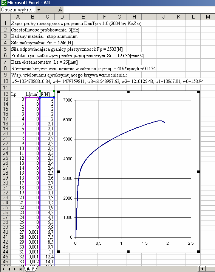Viewport: 215px width, 272px height.
Task: Go to previous sheet tab arrow
Action: (x=9, y=269)
